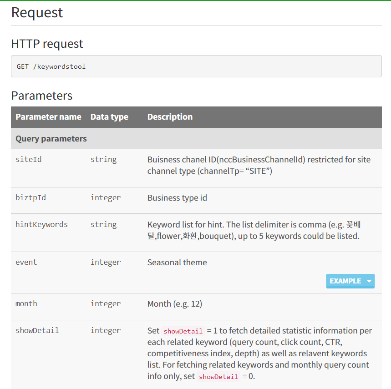Click string data type in siteId row

point(103,160)
